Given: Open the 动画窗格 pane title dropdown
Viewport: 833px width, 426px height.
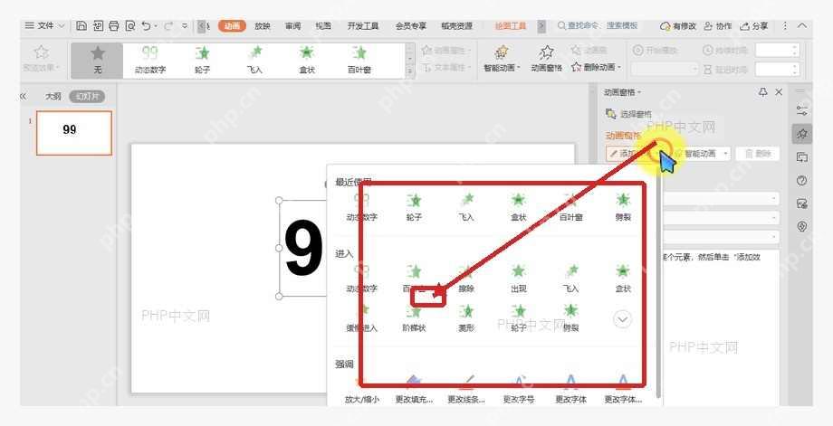Looking at the screenshot, I should click(x=622, y=92).
